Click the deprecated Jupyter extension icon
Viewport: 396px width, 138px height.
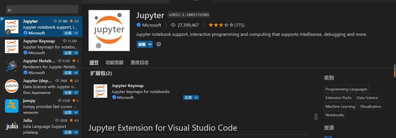12,86
